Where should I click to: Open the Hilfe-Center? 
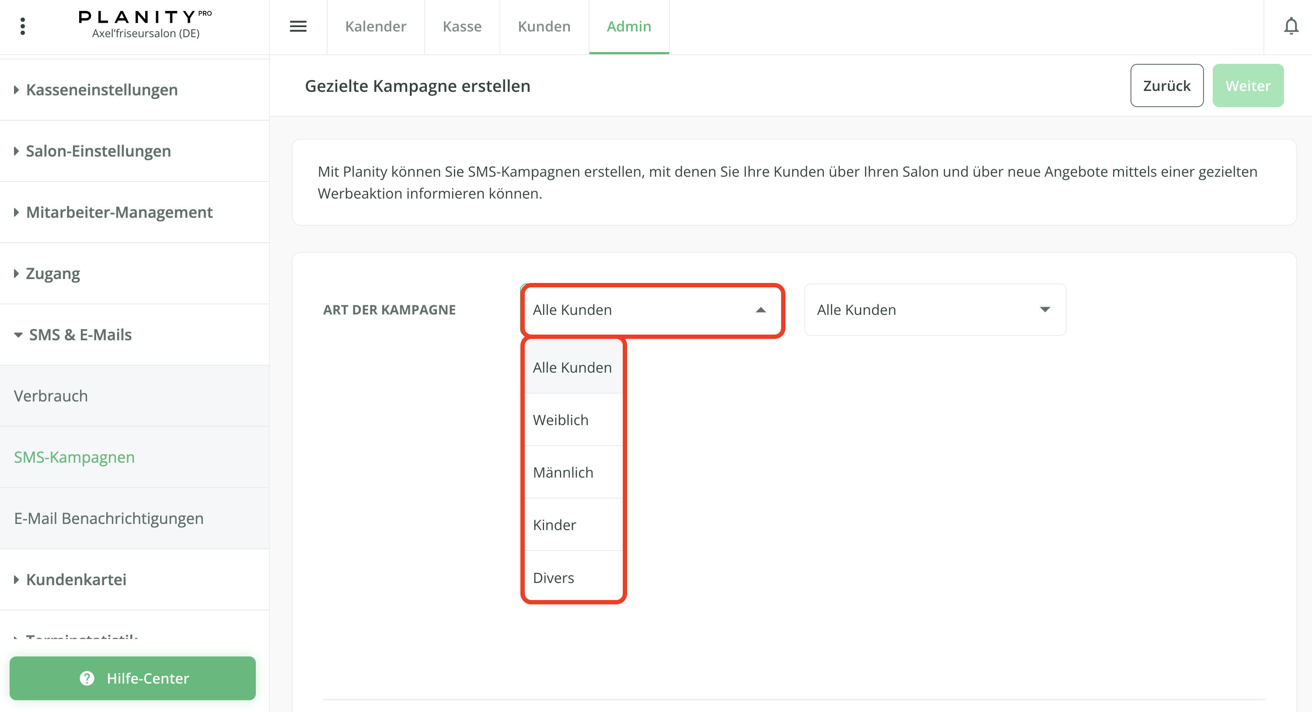point(133,678)
